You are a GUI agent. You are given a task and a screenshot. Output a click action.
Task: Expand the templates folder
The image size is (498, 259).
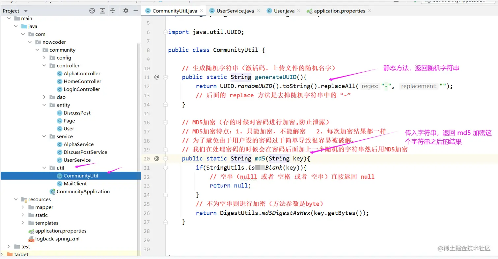tap(23, 223)
